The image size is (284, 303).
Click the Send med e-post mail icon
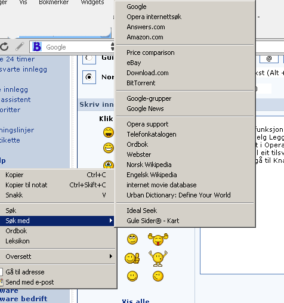tap(1, 282)
